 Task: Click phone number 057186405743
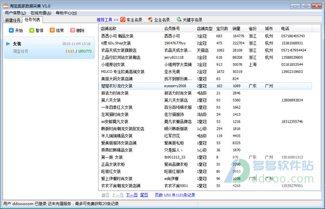[x=293, y=36]
